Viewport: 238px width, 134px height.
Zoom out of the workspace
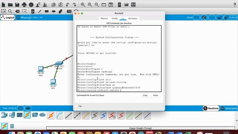[x=97, y=5]
